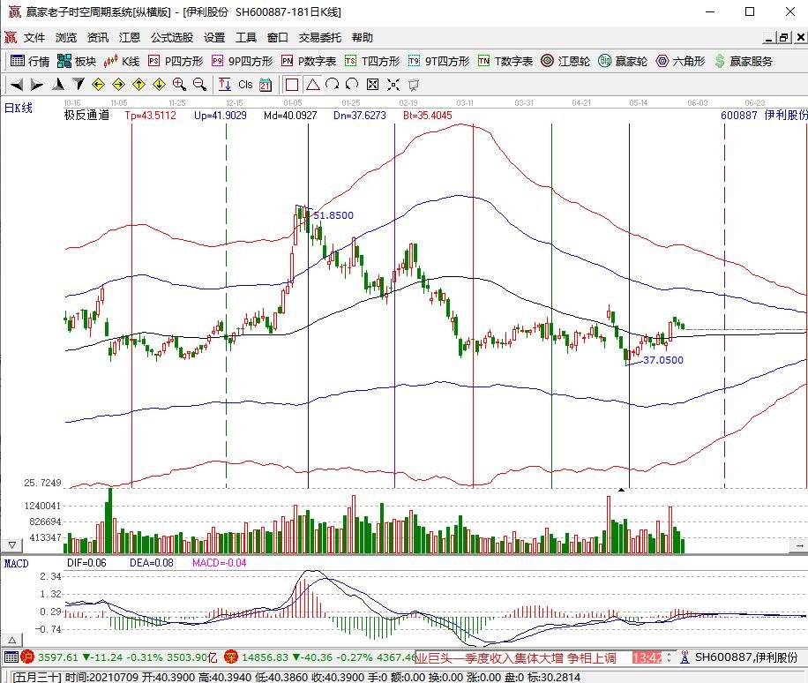
Task: Click the 日K线 period label
Action: click(x=19, y=108)
